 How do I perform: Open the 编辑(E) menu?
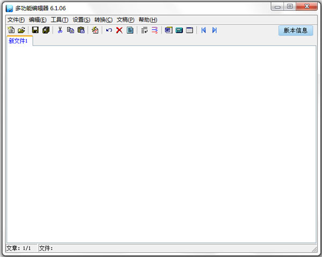pyautogui.click(x=38, y=20)
